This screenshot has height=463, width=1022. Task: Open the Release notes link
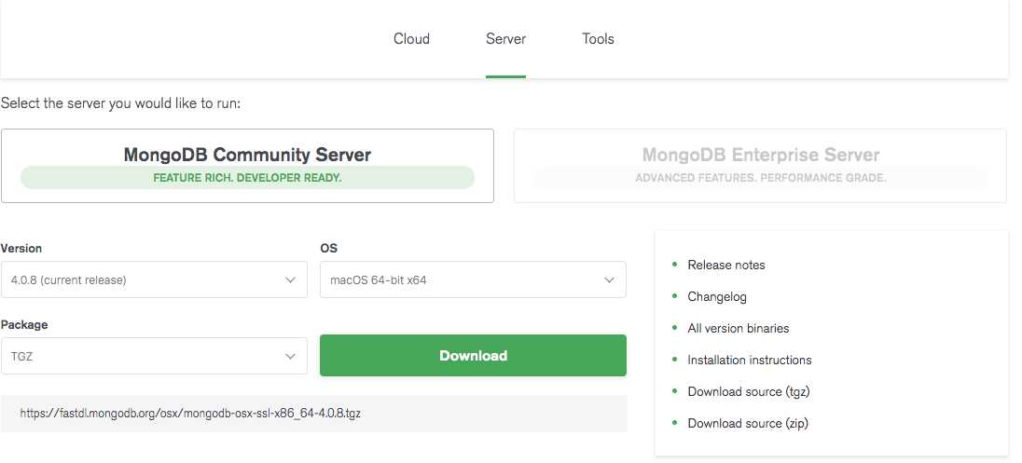(x=726, y=265)
